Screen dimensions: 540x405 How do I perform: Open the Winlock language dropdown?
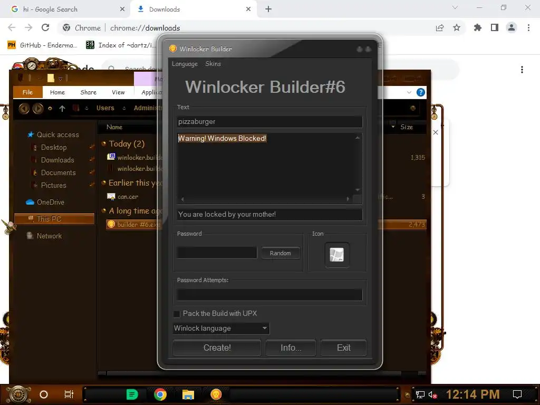pyautogui.click(x=221, y=328)
